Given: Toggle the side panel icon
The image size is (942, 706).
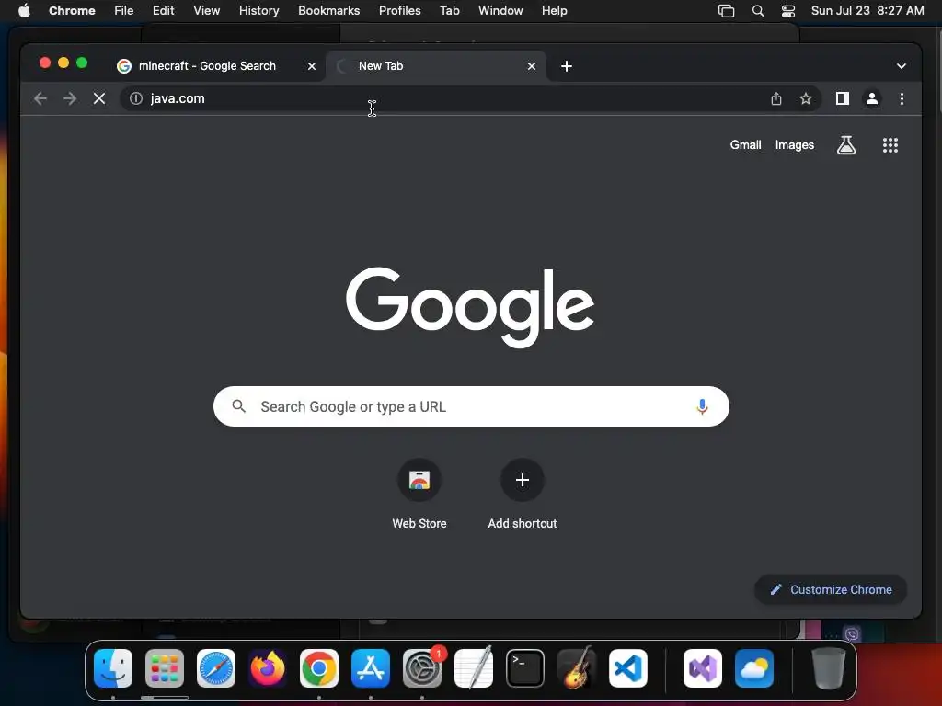Looking at the screenshot, I should 843,98.
